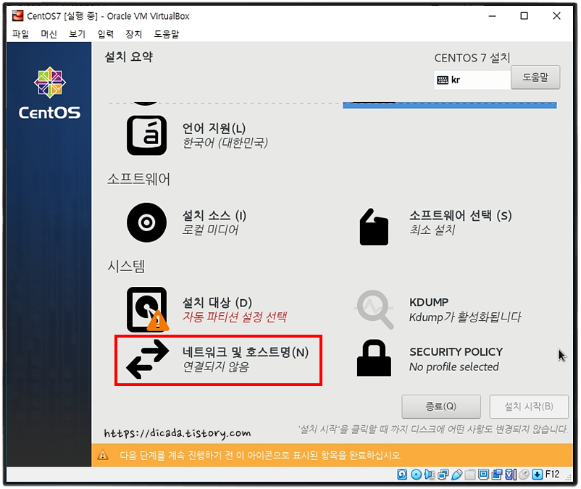Click the 설치 요약 title

128,57
